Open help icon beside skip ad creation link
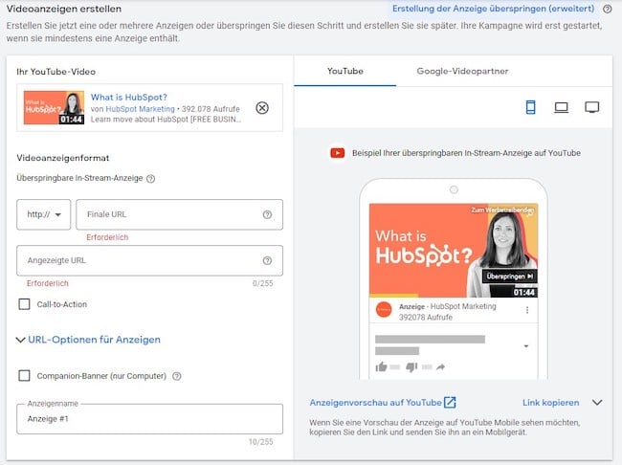The image size is (622, 465). (x=608, y=10)
